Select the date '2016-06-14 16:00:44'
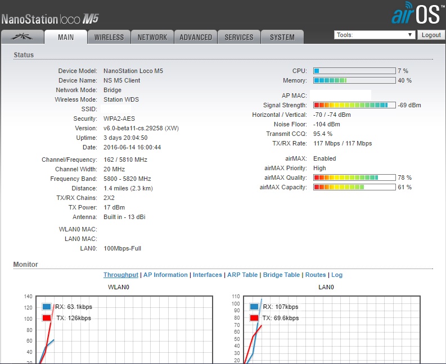Image resolution: width=446 pixels, height=364 pixels. tap(132, 148)
